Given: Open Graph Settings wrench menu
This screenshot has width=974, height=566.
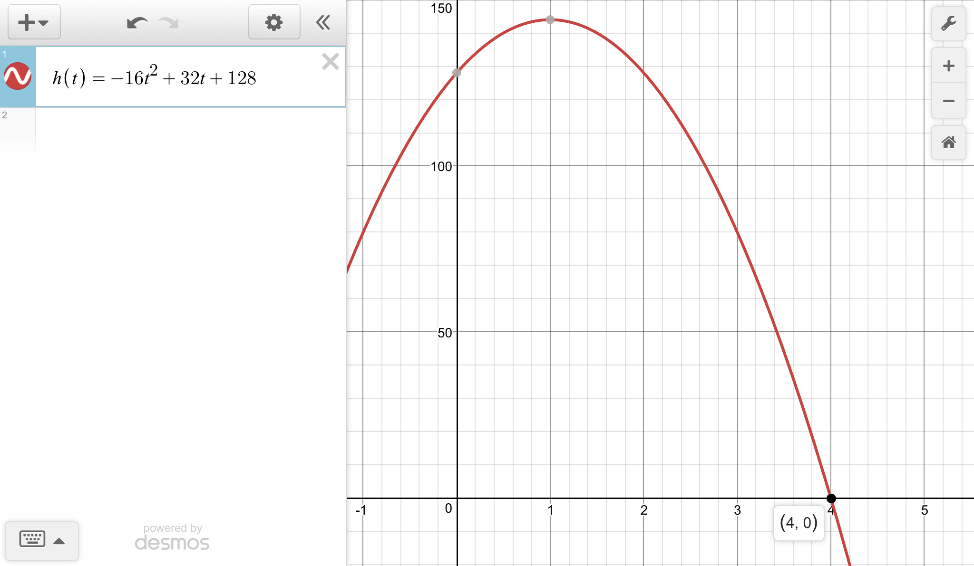Looking at the screenshot, I should pyautogui.click(x=948, y=23).
